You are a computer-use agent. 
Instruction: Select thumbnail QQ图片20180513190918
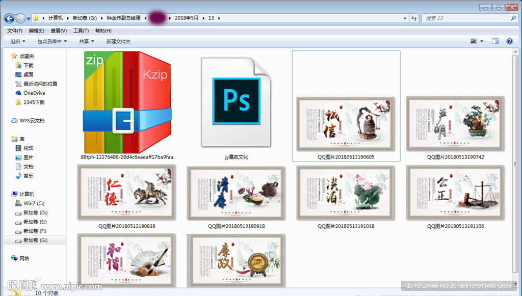click(236, 193)
